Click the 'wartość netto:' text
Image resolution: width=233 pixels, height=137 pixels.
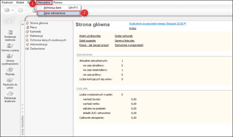click(91, 104)
